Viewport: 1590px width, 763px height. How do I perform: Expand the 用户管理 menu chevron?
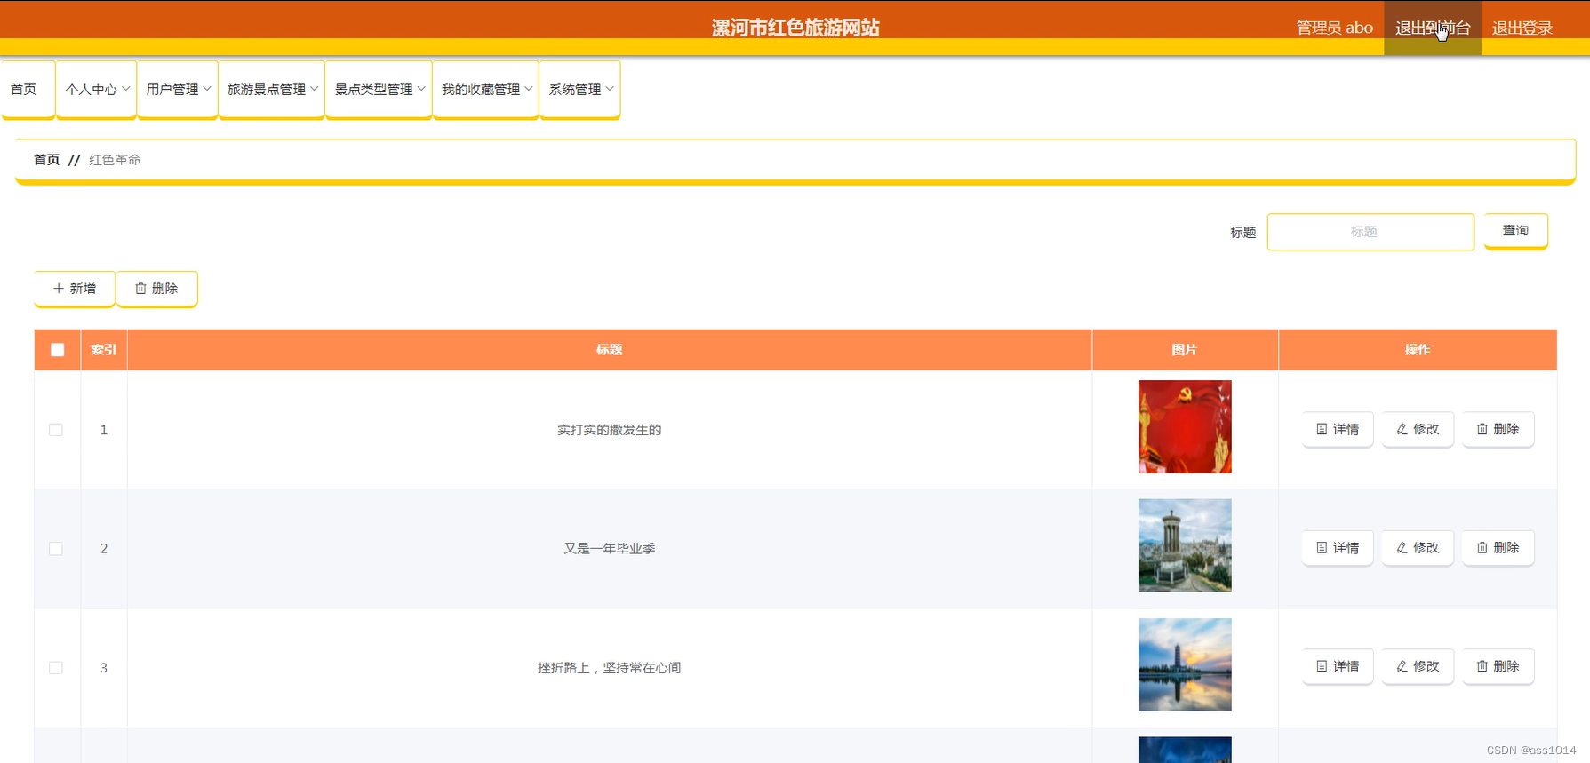coord(207,89)
